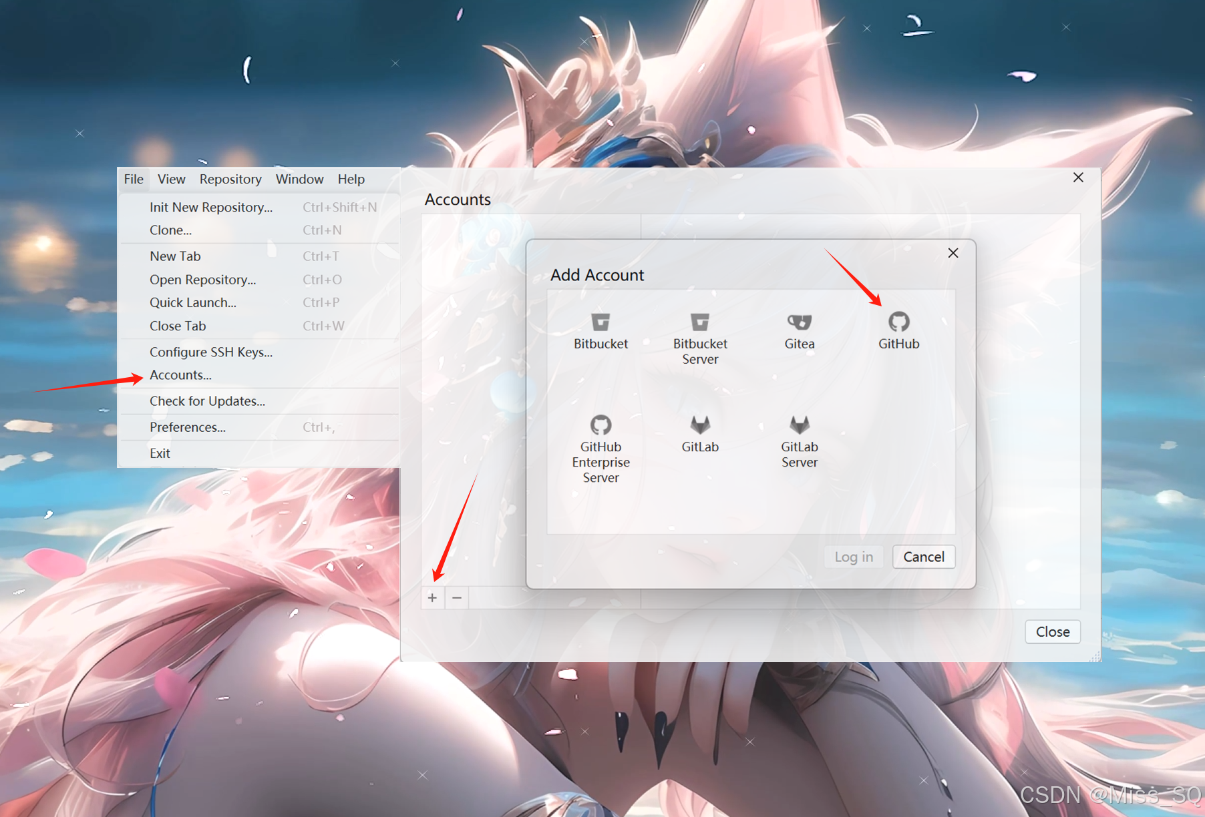Open the Repository menu
The height and width of the screenshot is (817, 1205).
coord(230,179)
